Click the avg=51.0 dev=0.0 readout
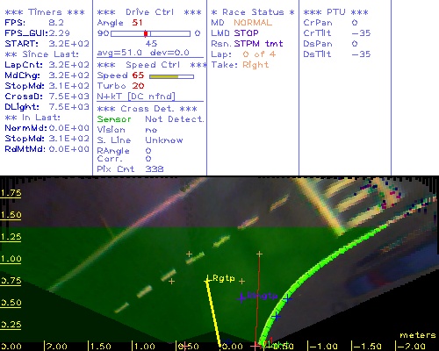The width and height of the screenshot is (439, 351). (143, 53)
